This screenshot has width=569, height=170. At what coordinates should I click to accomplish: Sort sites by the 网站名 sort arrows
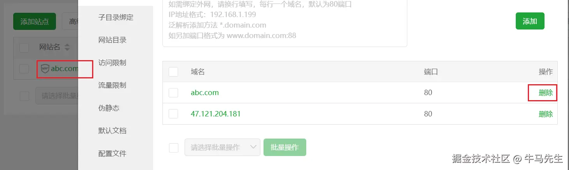67,47
